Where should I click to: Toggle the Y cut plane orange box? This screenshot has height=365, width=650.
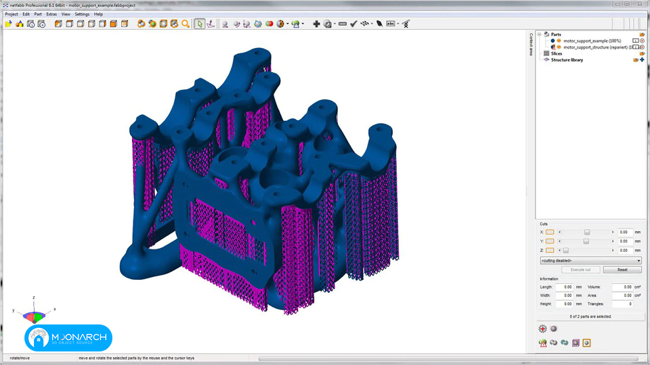click(550, 241)
